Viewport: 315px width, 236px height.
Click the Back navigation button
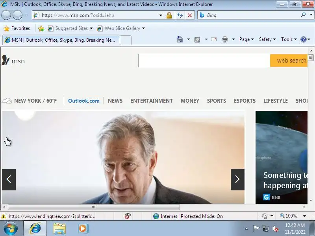[x=6, y=15]
